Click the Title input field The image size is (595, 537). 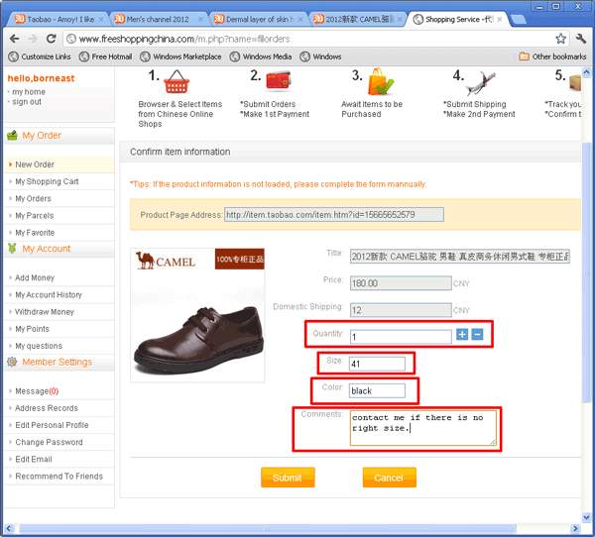(x=459, y=257)
